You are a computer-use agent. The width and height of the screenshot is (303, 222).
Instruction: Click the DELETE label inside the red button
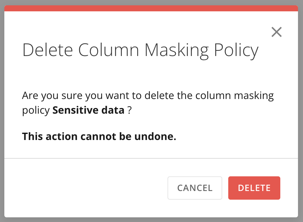(x=254, y=188)
